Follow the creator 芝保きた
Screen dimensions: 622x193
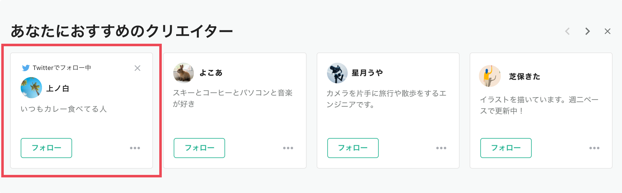pos(506,148)
